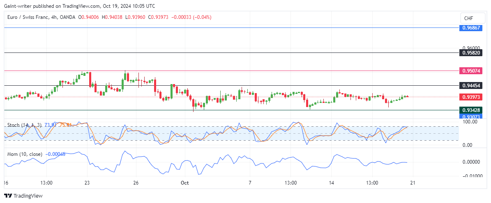This screenshot has width=491, height=203.
Task: Click the Stochastic value 73.91
Action: tap(51, 125)
